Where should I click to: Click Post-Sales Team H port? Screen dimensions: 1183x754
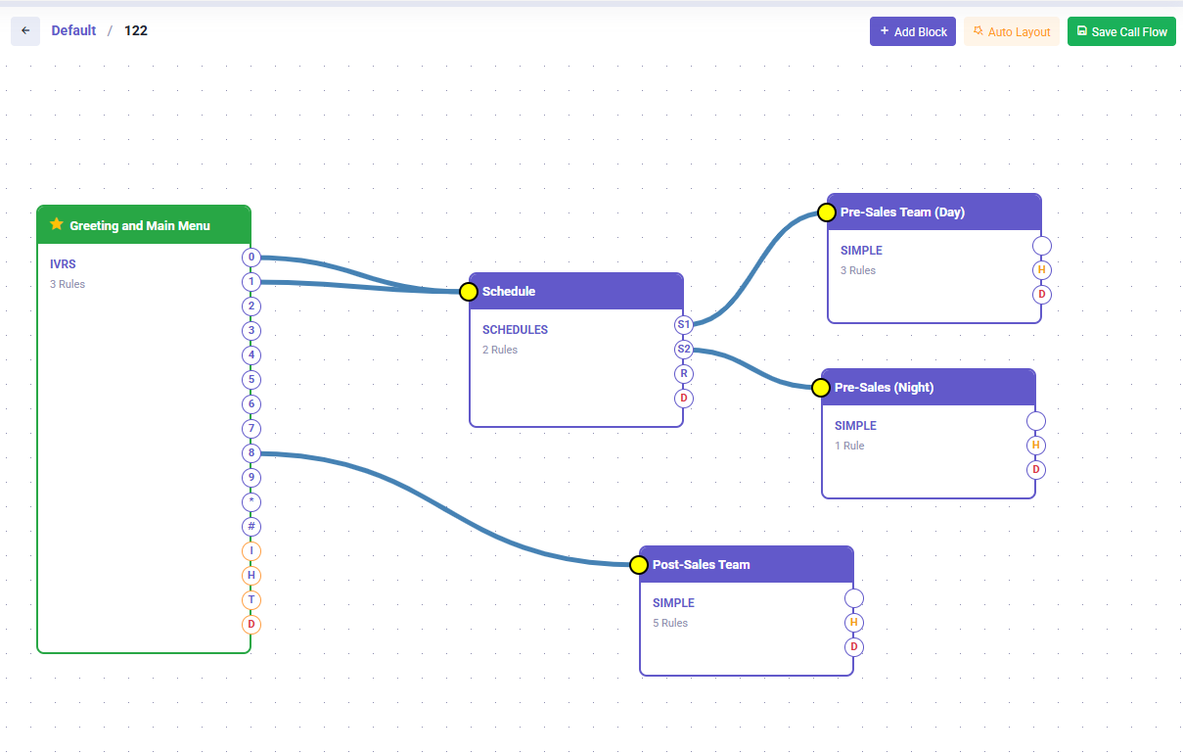point(854,623)
